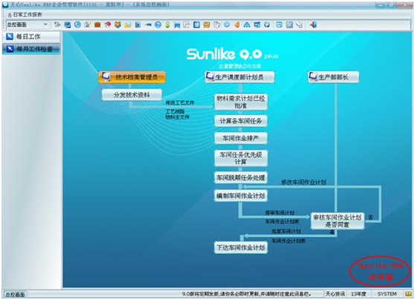Select the 每月工作检查 sidebar tab
415x300 pixels.
31,49
